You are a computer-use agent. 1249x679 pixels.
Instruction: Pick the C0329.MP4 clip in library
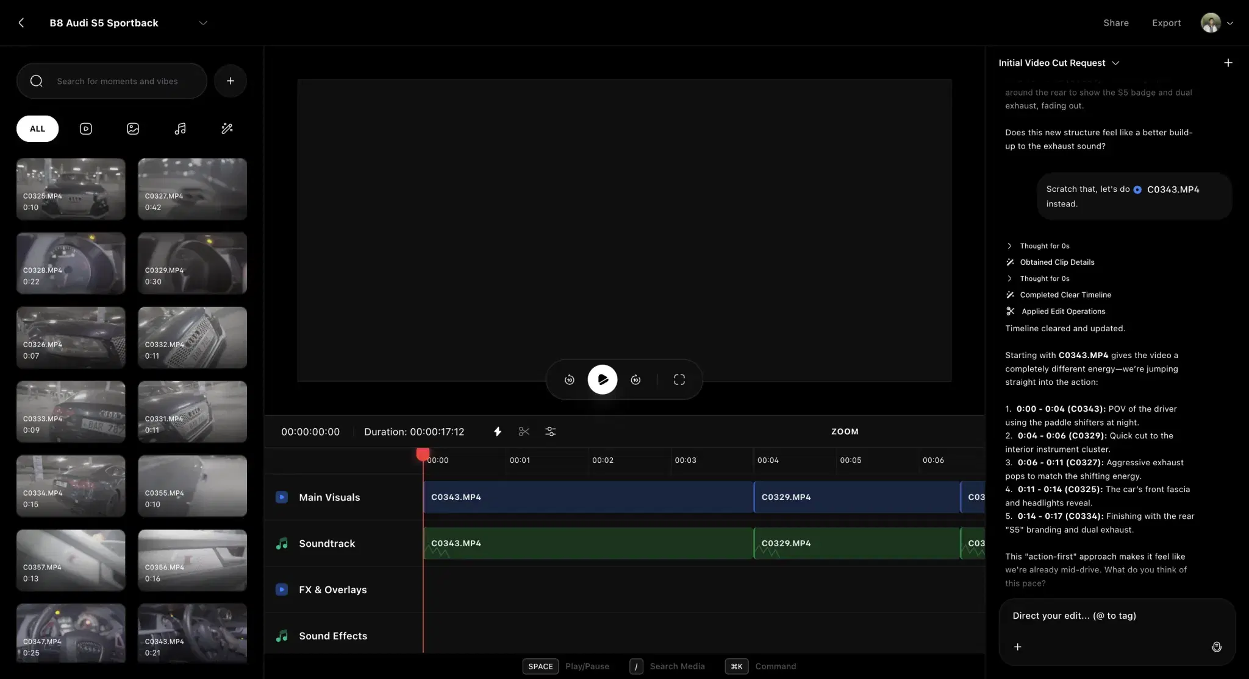point(192,263)
